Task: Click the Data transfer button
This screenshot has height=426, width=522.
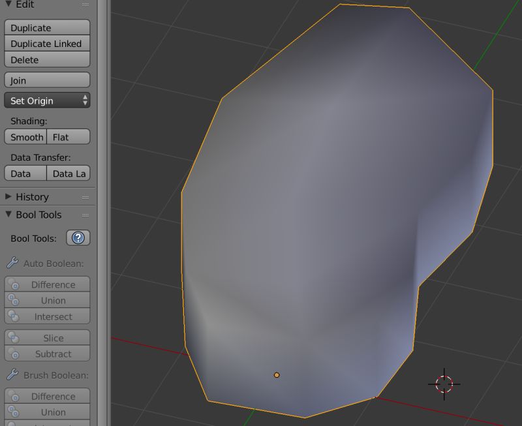Action: pos(24,174)
